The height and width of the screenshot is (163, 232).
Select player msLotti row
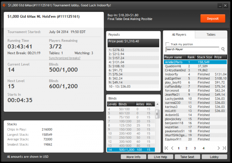click(x=195, y=111)
